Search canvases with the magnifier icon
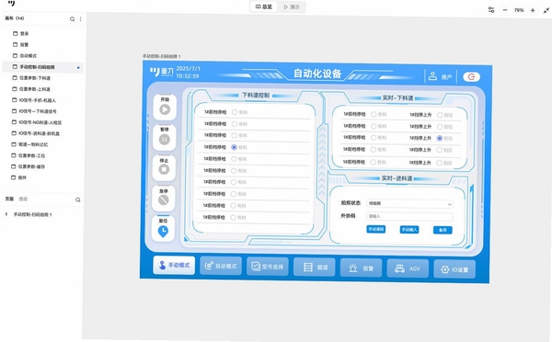552x342 pixels. pos(72,19)
